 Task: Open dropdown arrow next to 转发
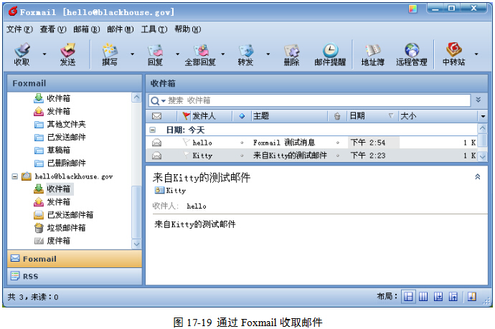tap(268, 54)
